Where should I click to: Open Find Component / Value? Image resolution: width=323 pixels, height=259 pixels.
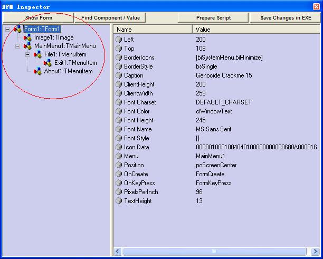point(110,18)
